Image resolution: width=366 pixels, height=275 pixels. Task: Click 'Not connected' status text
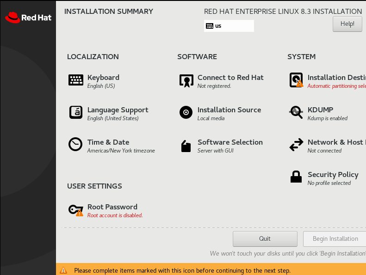point(324,151)
